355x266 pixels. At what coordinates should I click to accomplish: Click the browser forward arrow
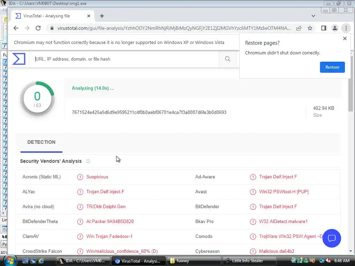pos(27,28)
